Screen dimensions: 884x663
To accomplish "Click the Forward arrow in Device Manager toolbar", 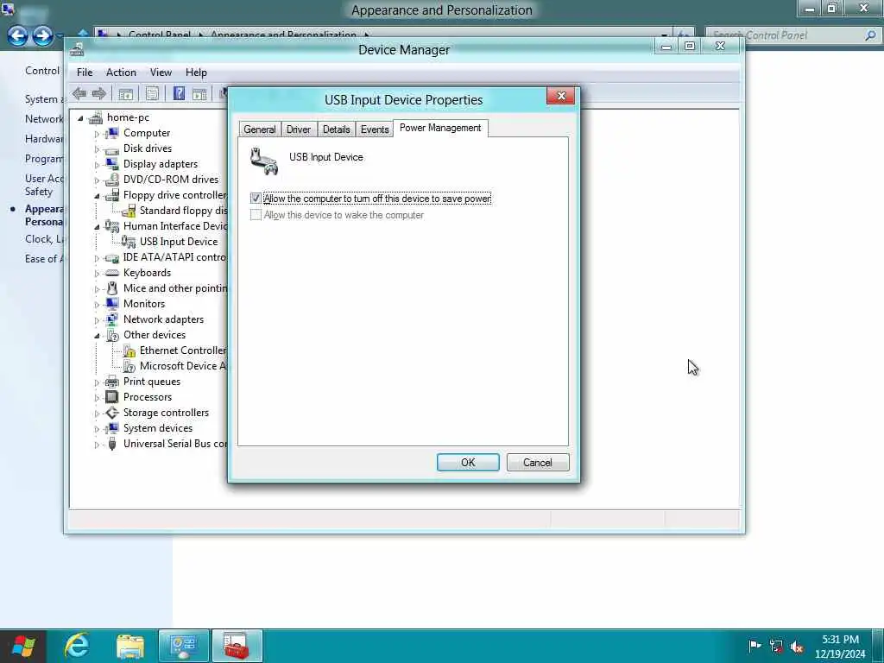I will click(99, 93).
